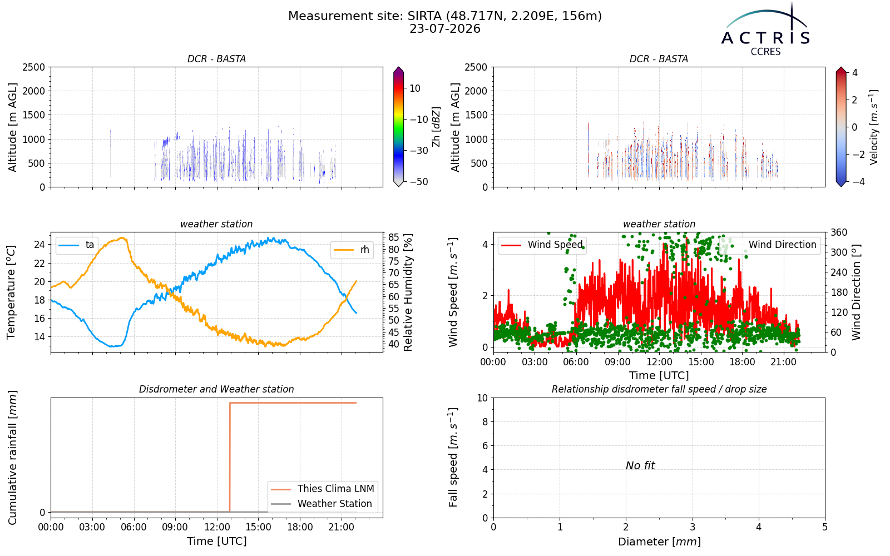Click 'Altitude [m AGL]' label of the reflectivity plot
The height and width of the screenshot is (556, 890).
(13, 127)
